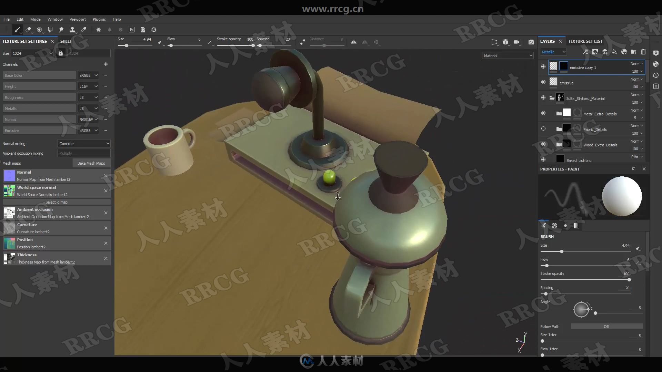The width and height of the screenshot is (662, 372).
Task: Select the Eraser tool
Action: point(28,30)
